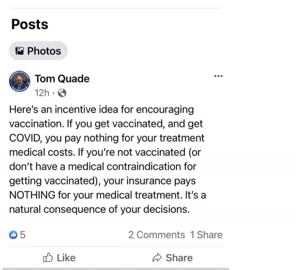Click the word NOTHING in the post
The image size is (296, 270).
coord(32,195)
